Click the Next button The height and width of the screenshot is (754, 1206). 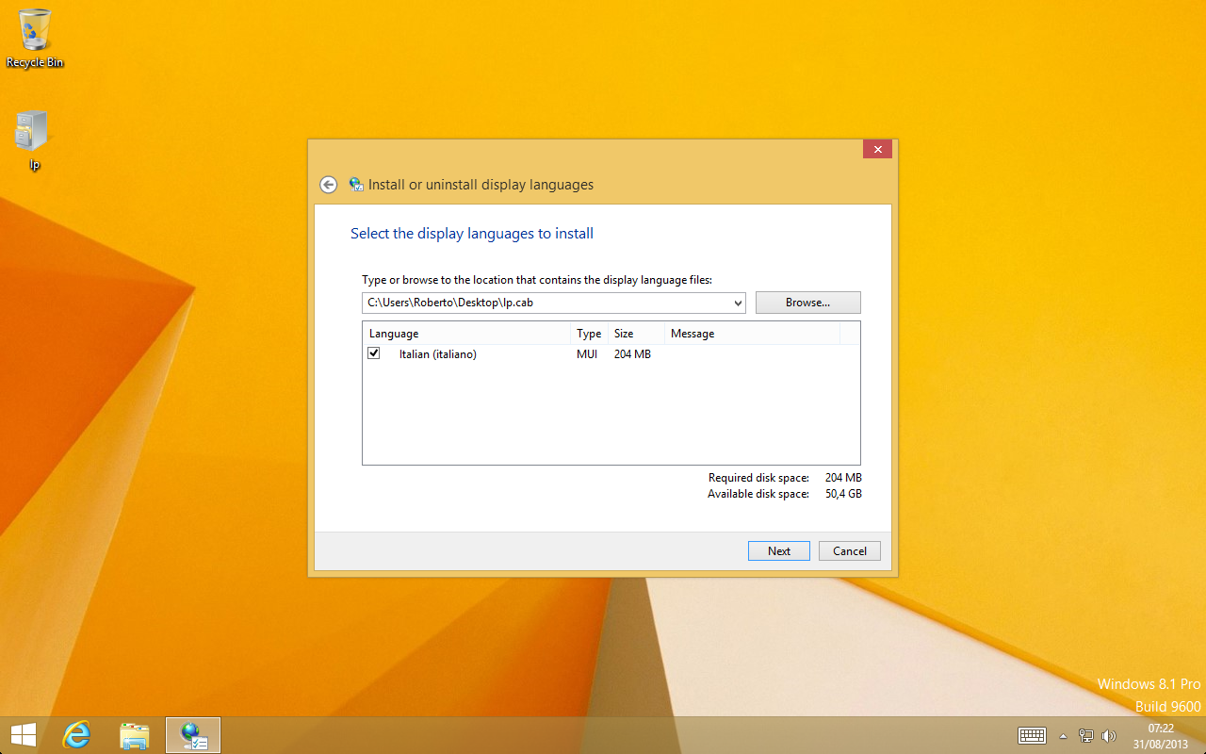(x=779, y=551)
